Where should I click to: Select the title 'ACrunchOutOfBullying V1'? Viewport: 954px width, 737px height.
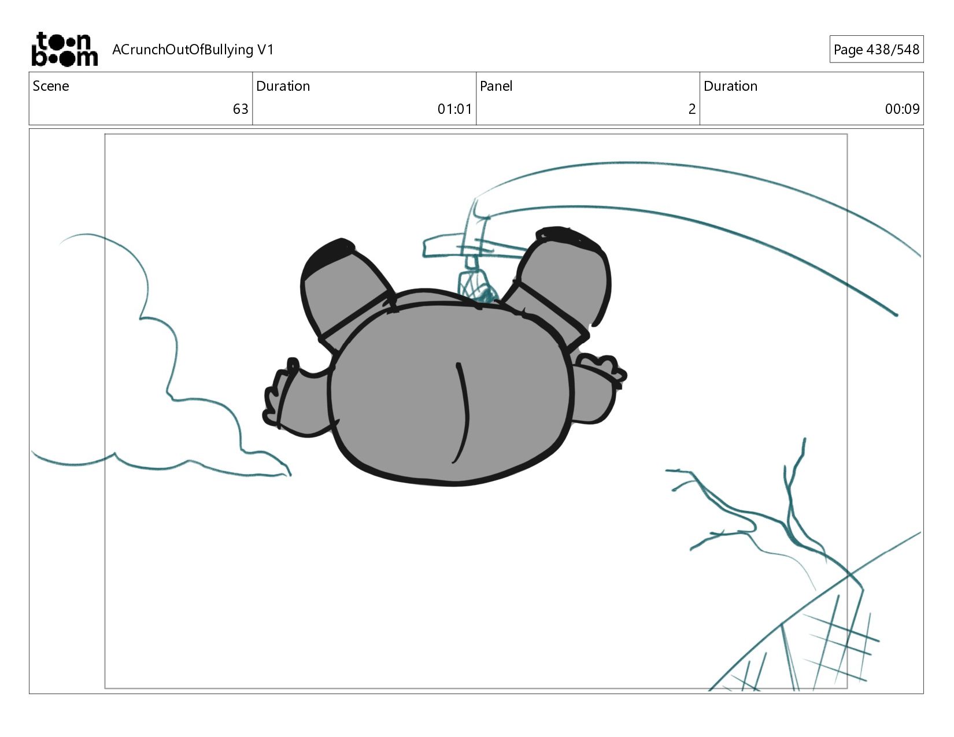(x=193, y=50)
